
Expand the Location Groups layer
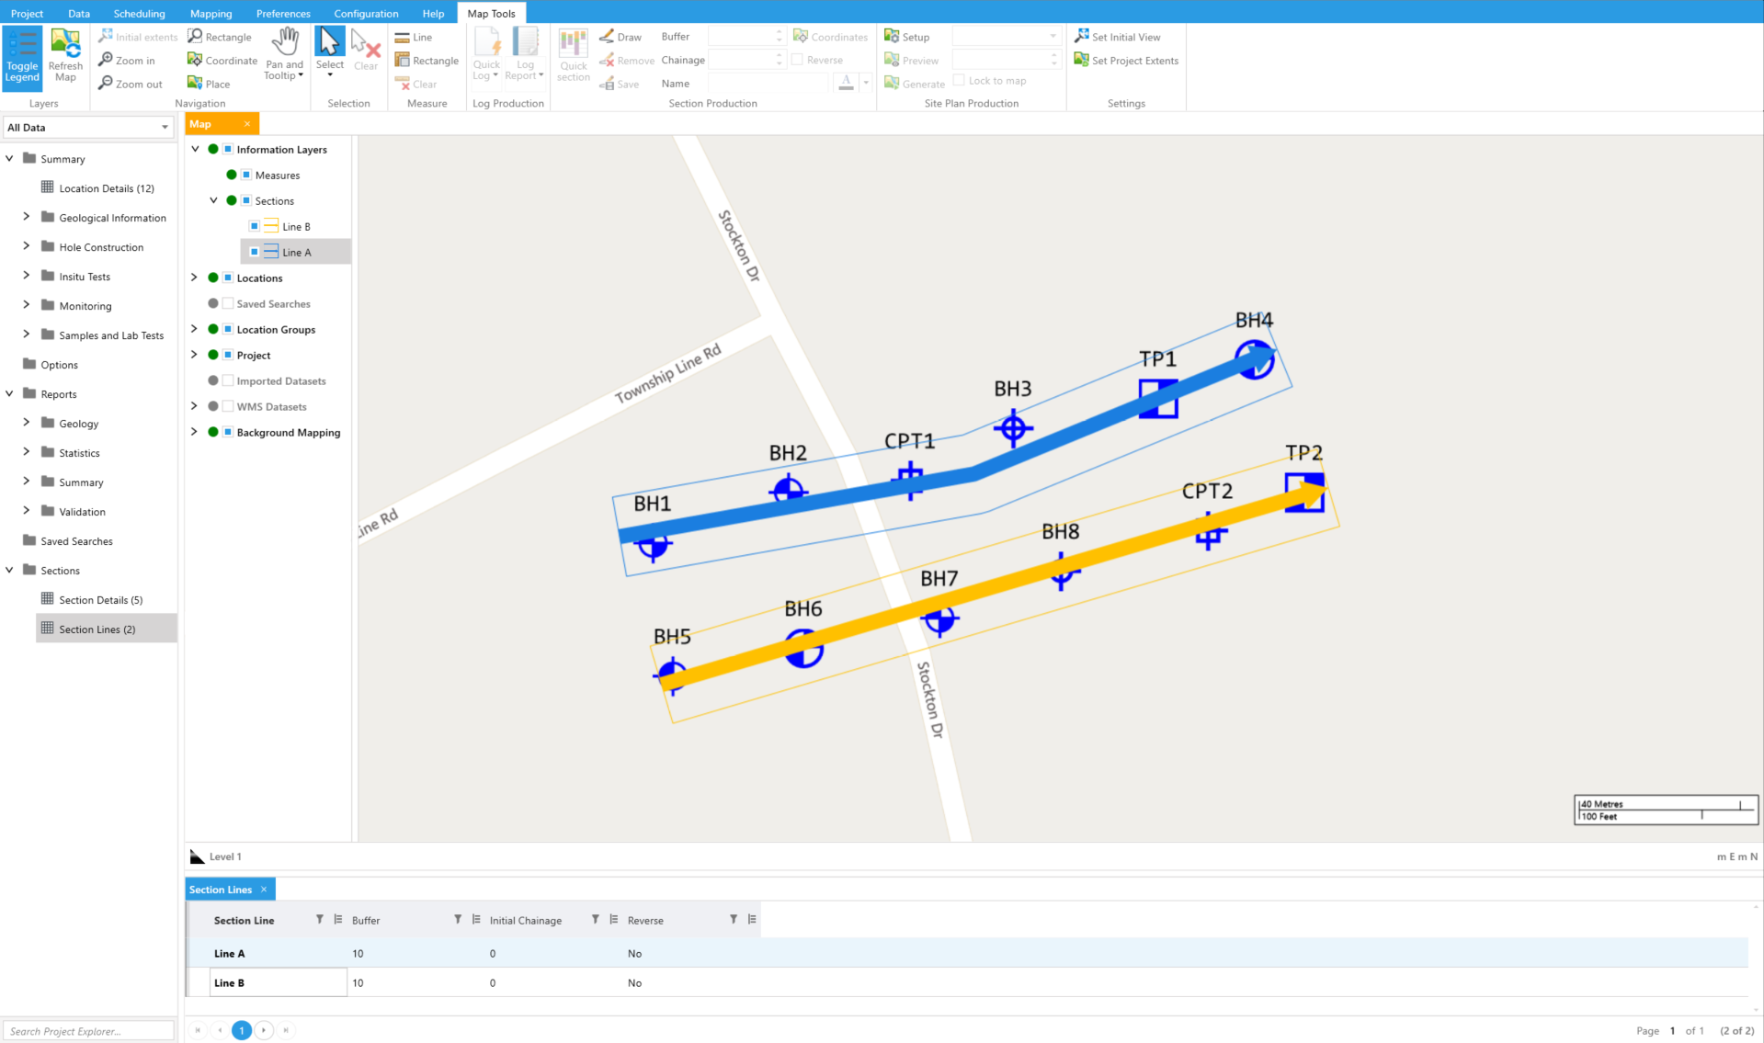point(194,329)
